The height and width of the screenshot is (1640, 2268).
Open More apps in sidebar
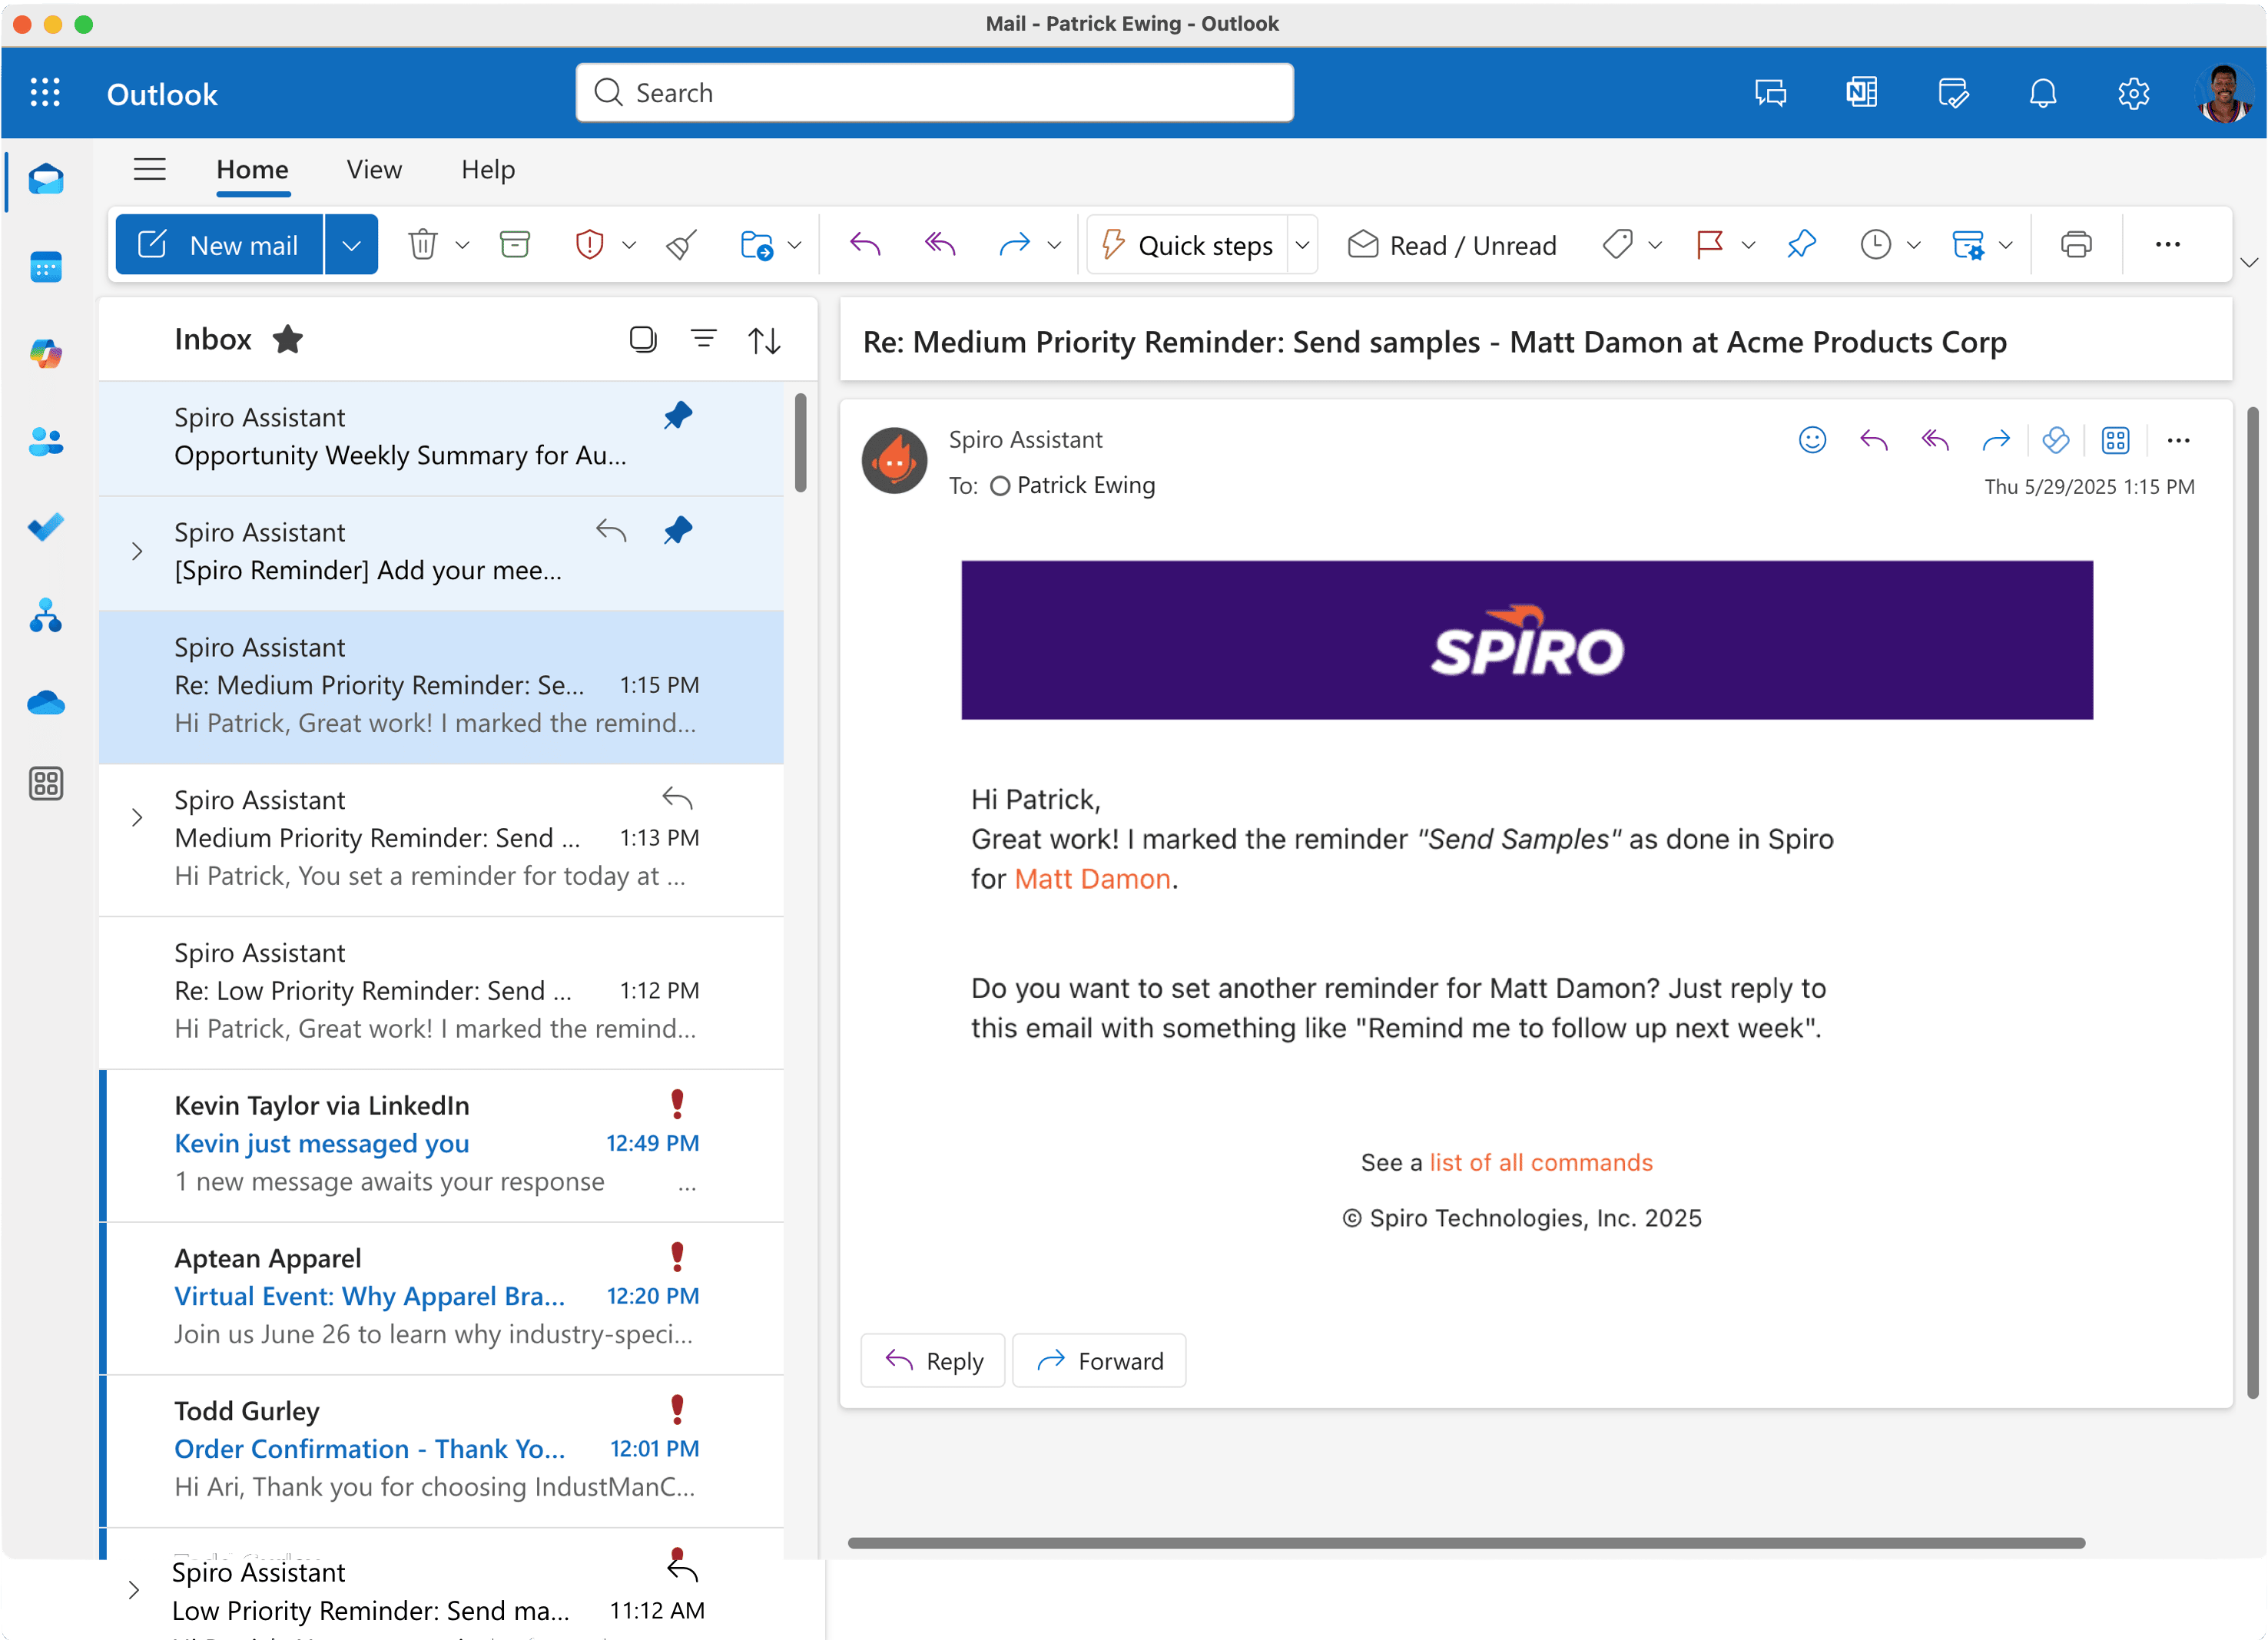46,784
